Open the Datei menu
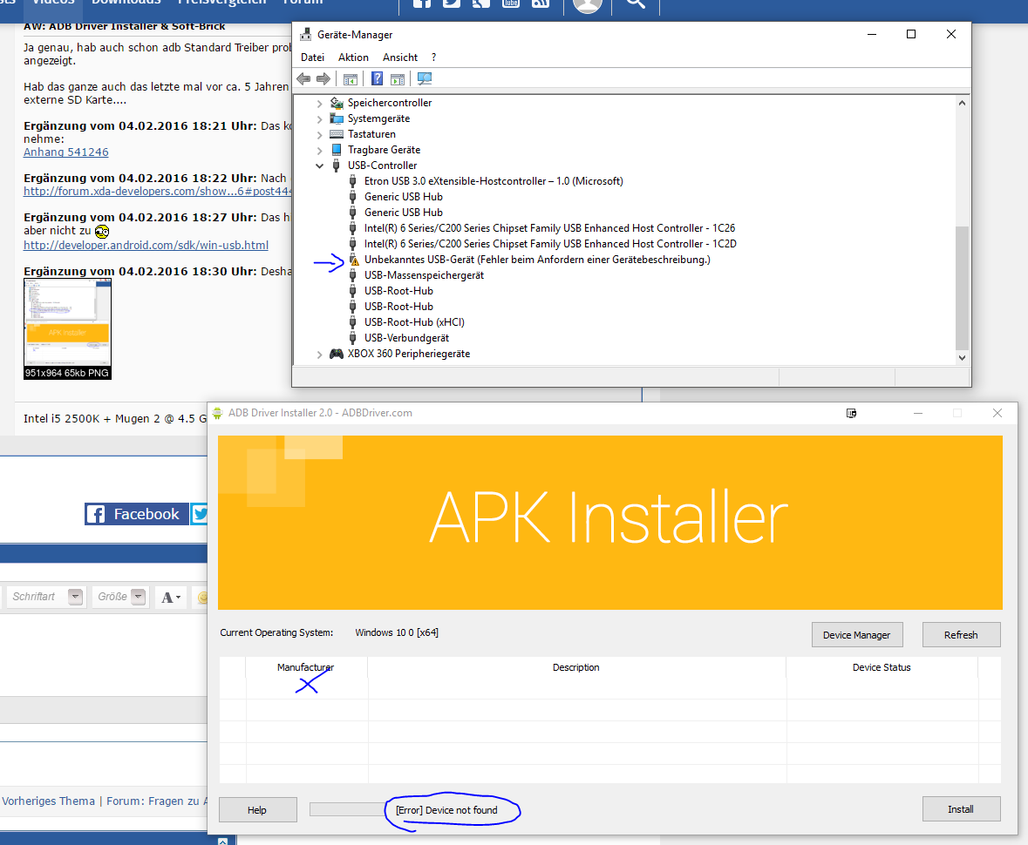 (312, 57)
